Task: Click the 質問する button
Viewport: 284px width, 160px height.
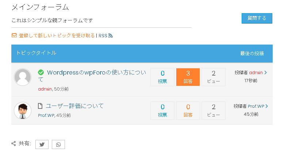Action: (x=257, y=18)
